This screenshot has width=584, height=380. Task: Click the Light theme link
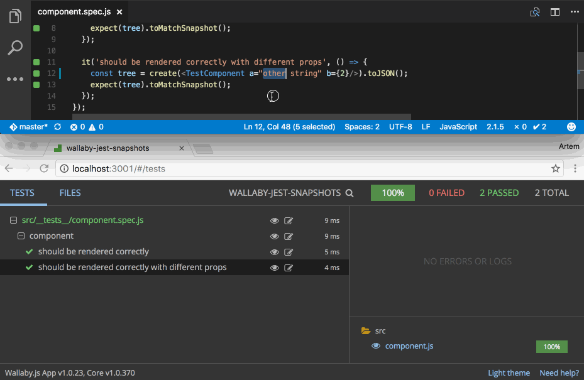[x=509, y=372]
